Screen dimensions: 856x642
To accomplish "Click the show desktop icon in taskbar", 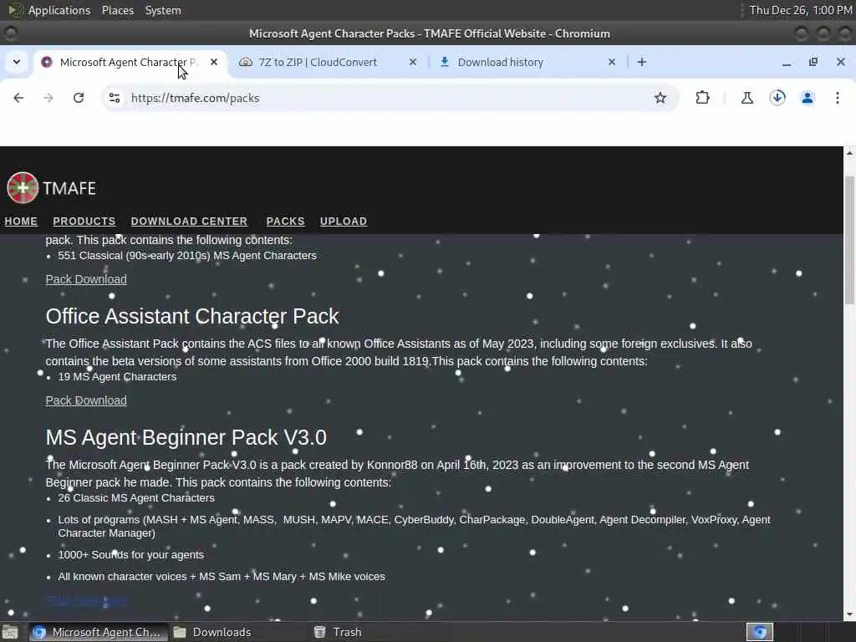I will point(10,632).
